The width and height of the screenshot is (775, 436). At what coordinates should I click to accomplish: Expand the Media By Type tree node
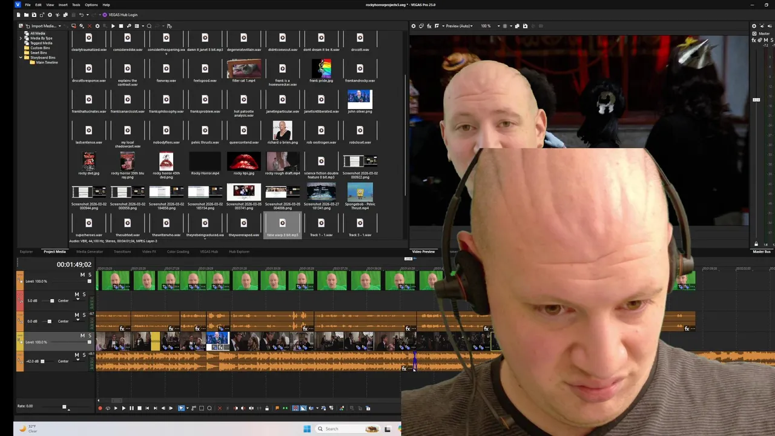21,38
